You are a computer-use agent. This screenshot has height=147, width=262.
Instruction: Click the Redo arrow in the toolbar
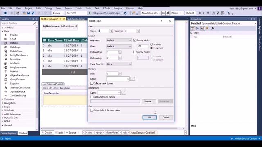[45, 13]
